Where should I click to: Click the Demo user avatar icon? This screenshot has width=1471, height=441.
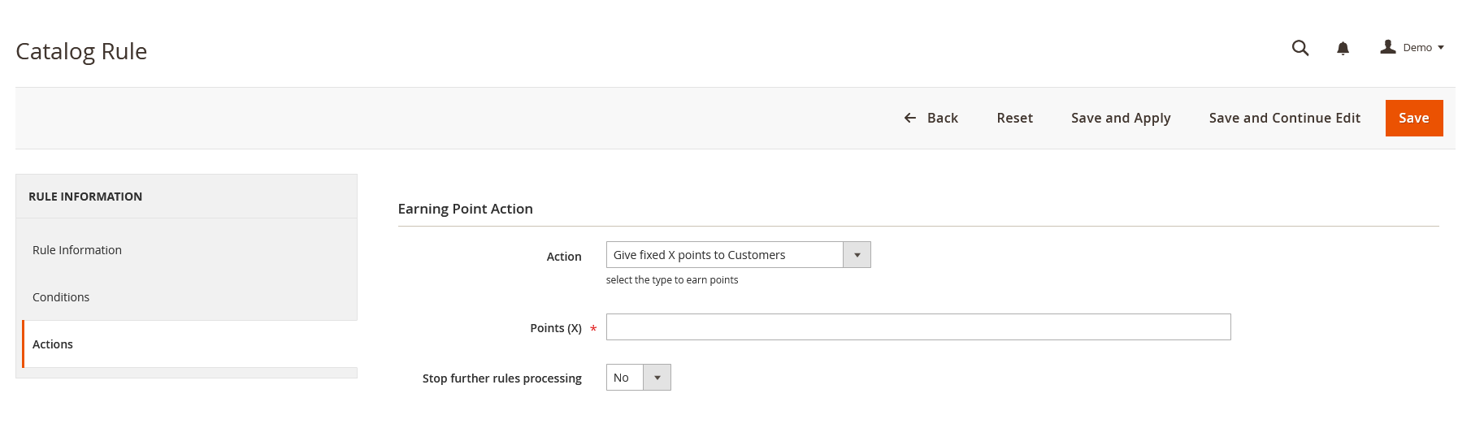click(1388, 47)
